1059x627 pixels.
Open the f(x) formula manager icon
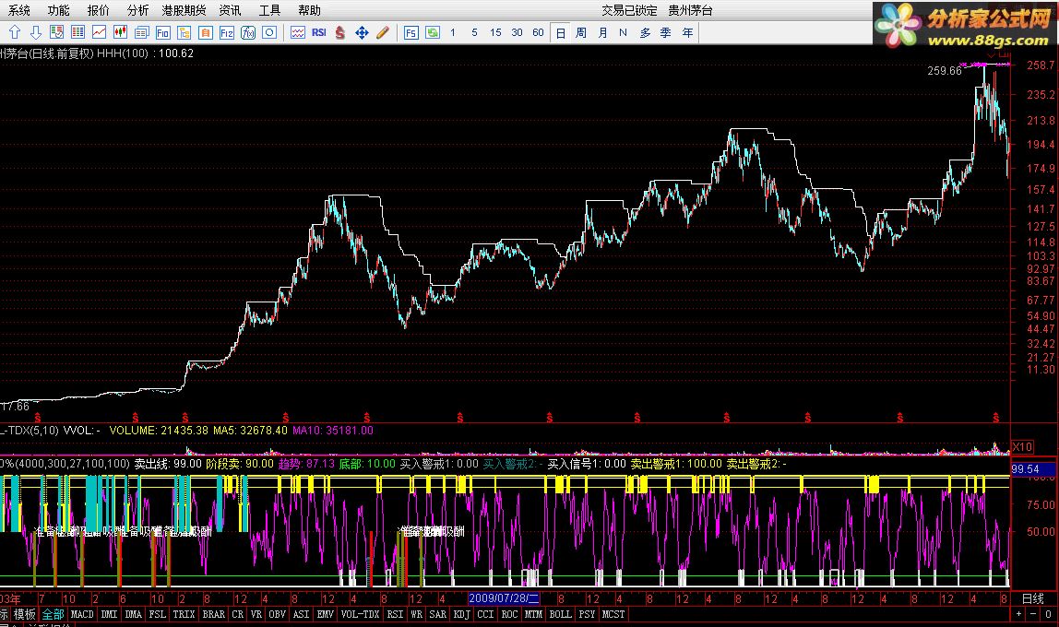tap(248, 32)
